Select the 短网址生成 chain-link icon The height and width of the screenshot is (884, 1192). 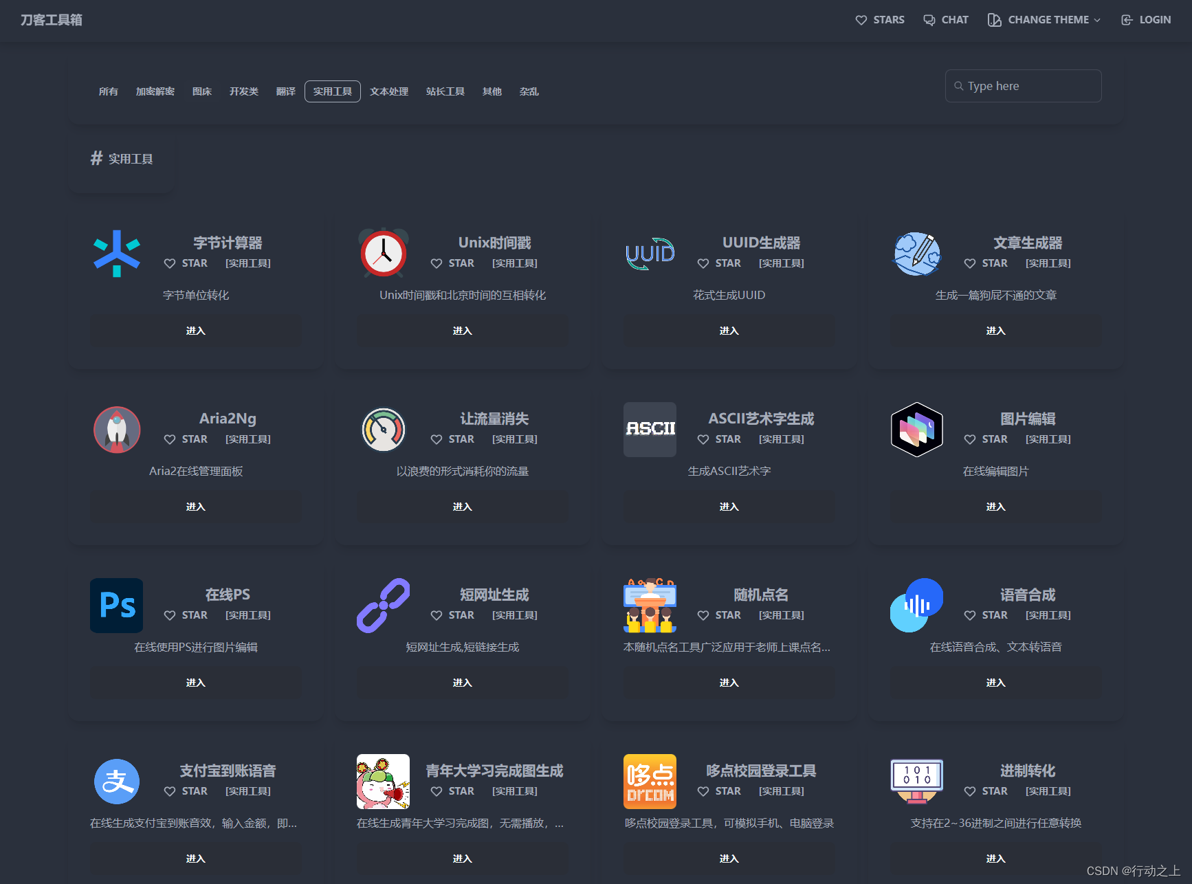pyautogui.click(x=383, y=606)
